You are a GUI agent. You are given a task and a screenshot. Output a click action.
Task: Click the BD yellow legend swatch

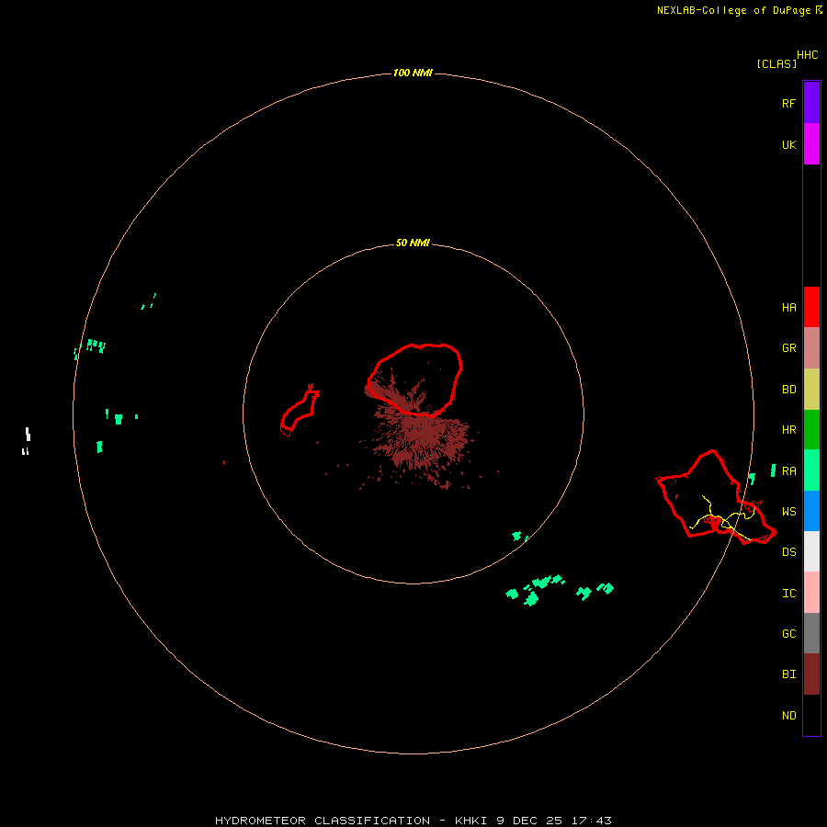pyautogui.click(x=811, y=390)
